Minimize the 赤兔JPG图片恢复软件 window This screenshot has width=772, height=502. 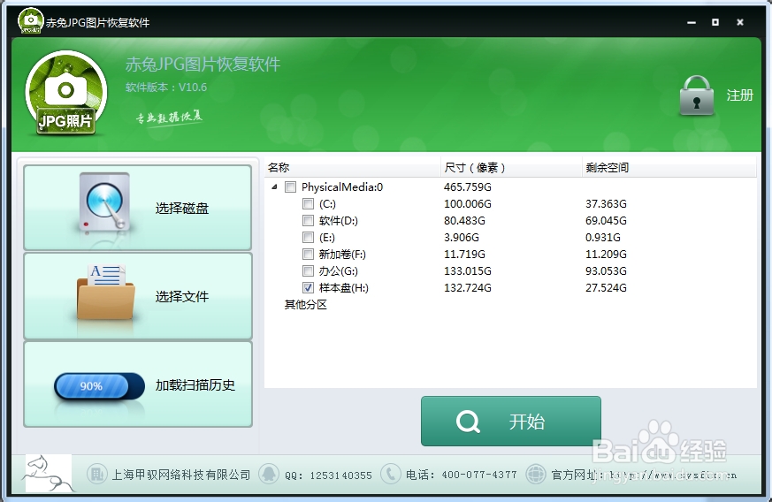click(692, 22)
